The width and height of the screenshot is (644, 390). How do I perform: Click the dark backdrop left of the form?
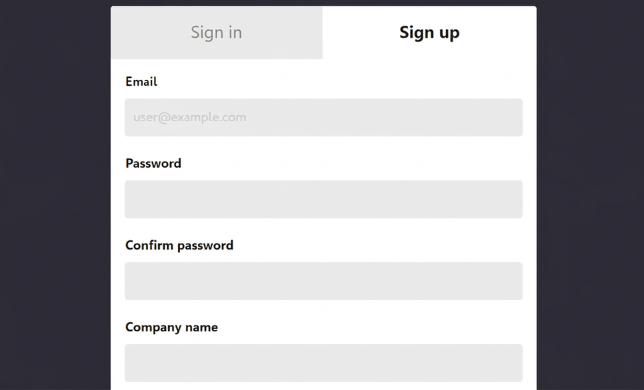tap(55, 195)
